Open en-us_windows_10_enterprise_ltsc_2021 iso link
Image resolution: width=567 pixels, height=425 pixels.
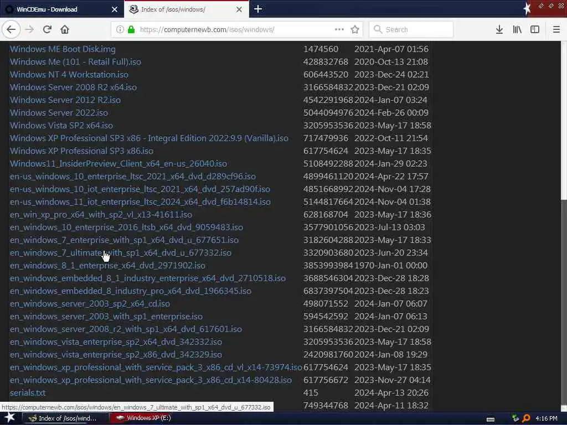pos(133,177)
